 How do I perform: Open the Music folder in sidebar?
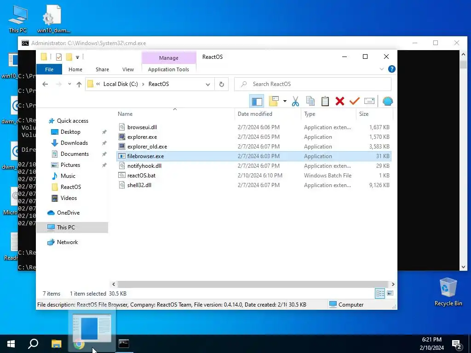click(x=68, y=176)
